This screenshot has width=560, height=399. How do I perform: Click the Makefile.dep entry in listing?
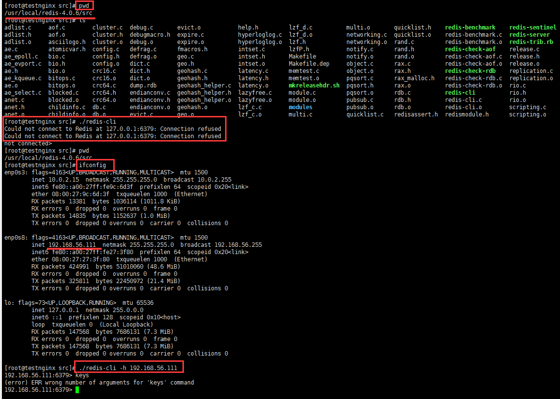click(309, 63)
